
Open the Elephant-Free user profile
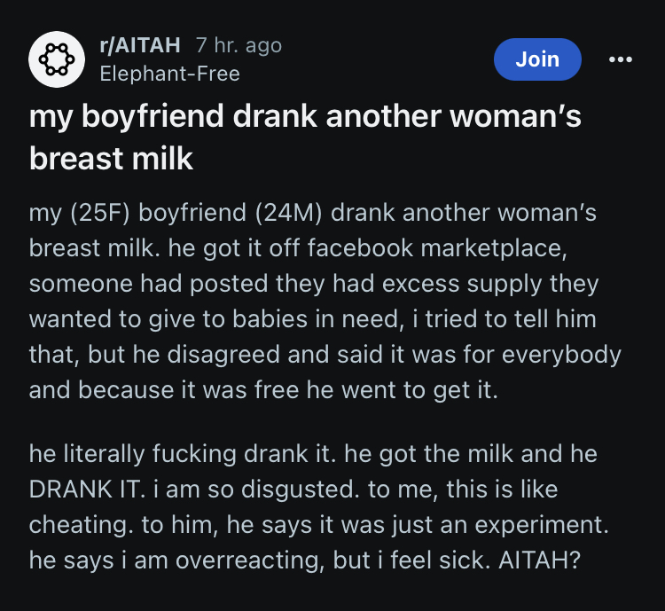169,74
